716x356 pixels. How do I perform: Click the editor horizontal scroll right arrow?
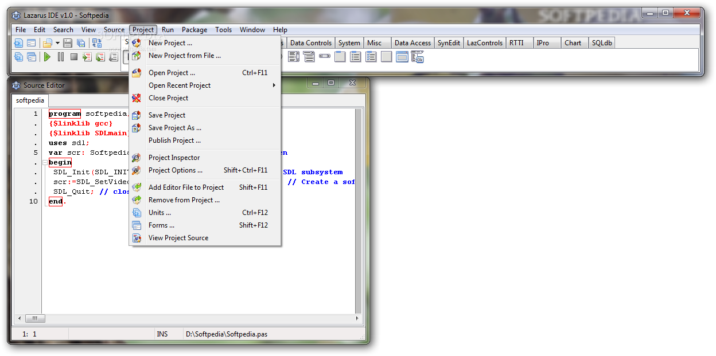click(x=359, y=319)
